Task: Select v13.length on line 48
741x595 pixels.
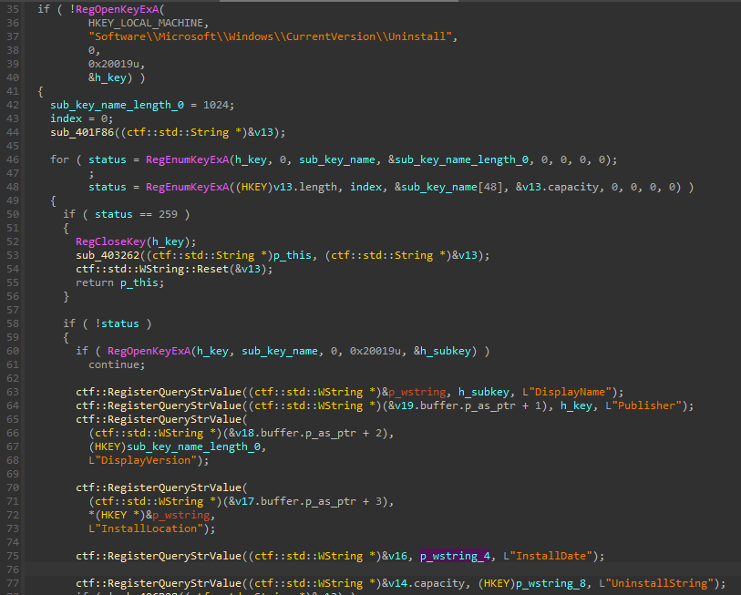Action: (305, 187)
